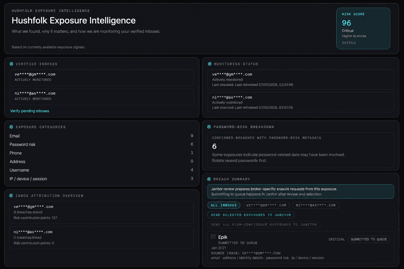Image resolution: width=404 pixels, height=269 pixels.
Task: Click Send Selected Exposures to Janitor
Action: 251,215
